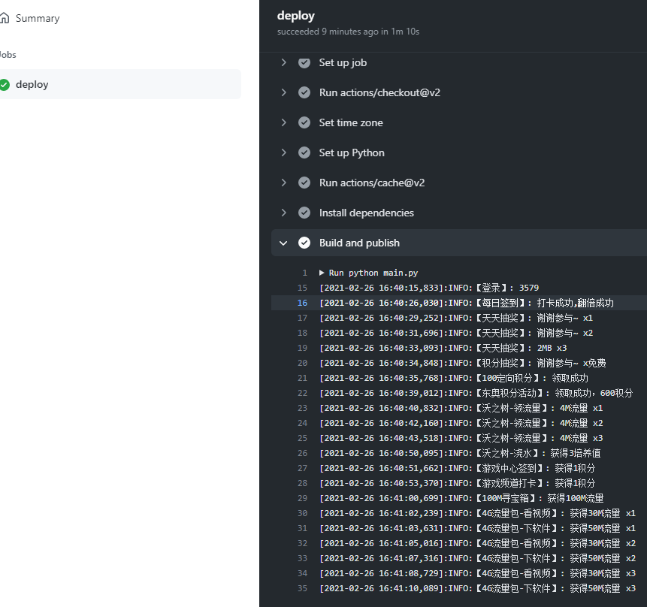Toggle the Run python main.py disclosure triangle
The image size is (647, 607).
tap(322, 273)
